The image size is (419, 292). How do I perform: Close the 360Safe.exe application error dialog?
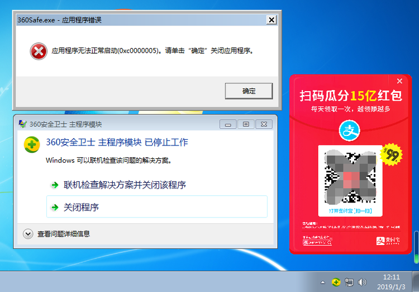(271, 20)
